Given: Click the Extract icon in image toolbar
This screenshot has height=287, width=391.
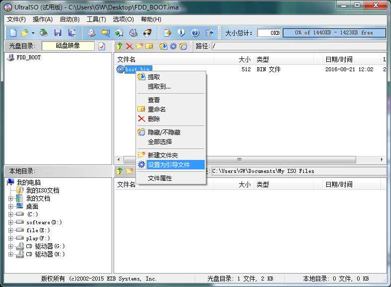Looking at the screenshot, I should [x=163, y=46].
